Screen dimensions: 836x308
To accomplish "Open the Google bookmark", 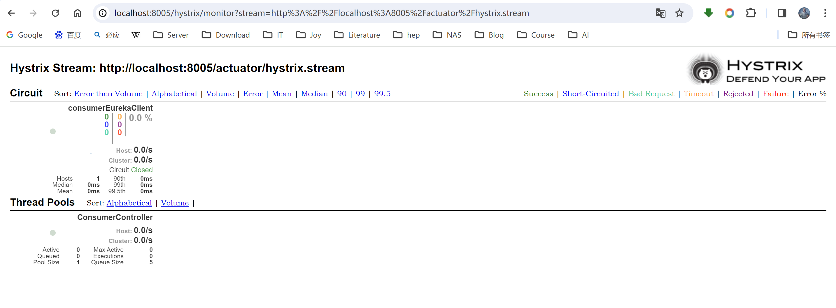I will (x=24, y=35).
